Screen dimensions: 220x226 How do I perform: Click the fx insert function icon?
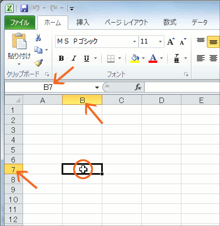[138, 87]
